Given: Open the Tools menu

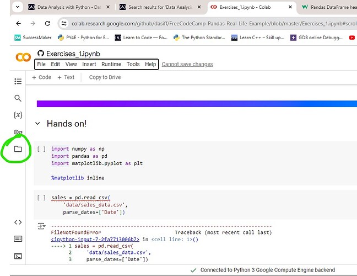Looking at the screenshot, I should 133,64.
